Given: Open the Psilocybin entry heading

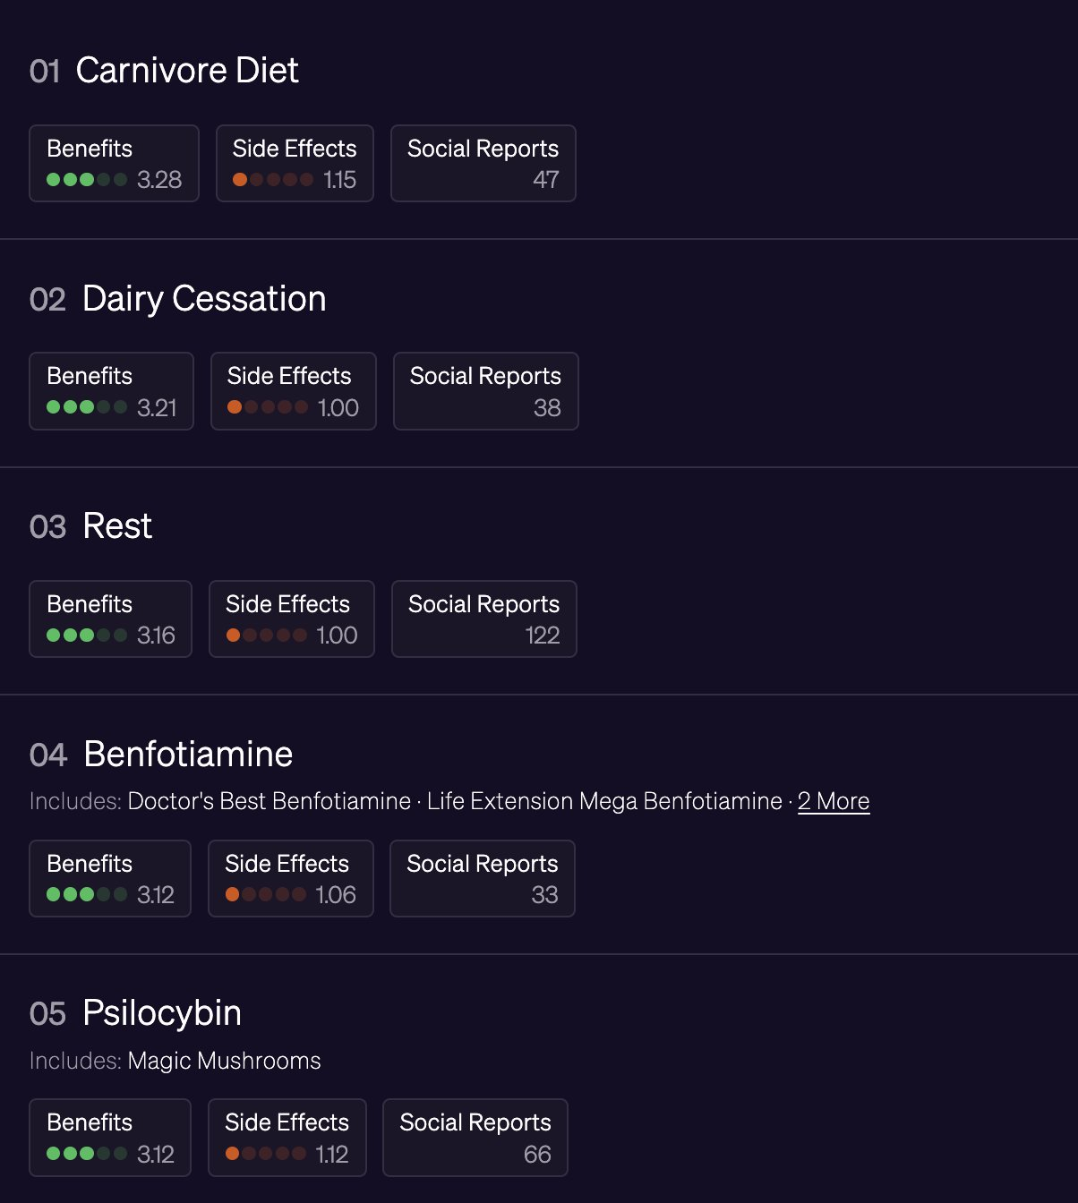Looking at the screenshot, I should [162, 1014].
